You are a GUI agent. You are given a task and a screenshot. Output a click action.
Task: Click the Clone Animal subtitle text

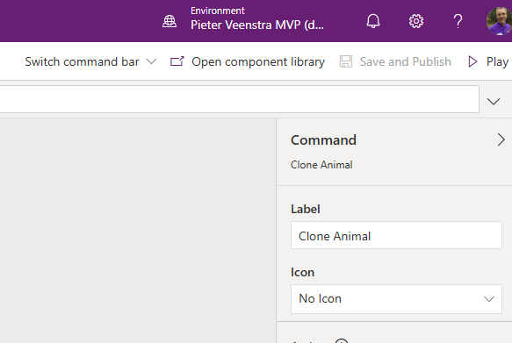point(321,165)
